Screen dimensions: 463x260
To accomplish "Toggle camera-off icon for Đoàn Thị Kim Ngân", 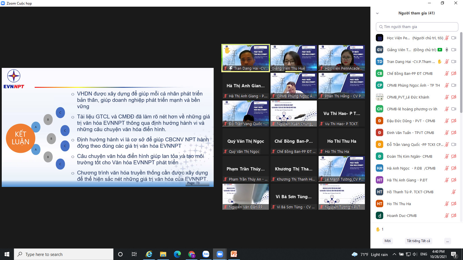I will tap(454, 156).
